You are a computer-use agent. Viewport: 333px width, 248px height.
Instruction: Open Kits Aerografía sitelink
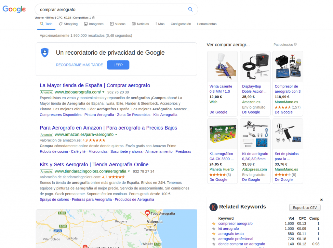coord(165,115)
